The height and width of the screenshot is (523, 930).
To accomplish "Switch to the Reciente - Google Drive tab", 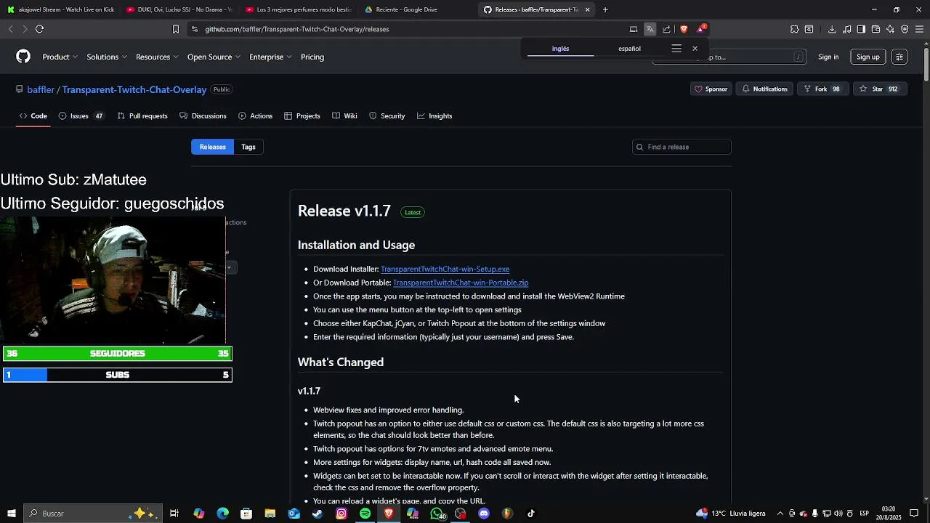I will pos(406,9).
